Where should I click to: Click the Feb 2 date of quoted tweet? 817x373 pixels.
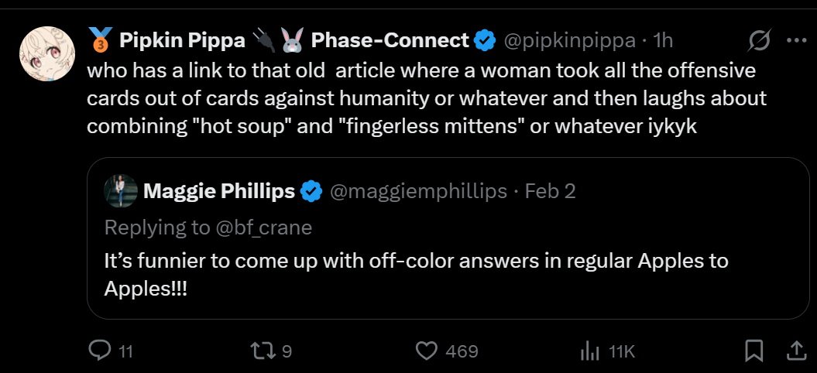coord(551,191)
